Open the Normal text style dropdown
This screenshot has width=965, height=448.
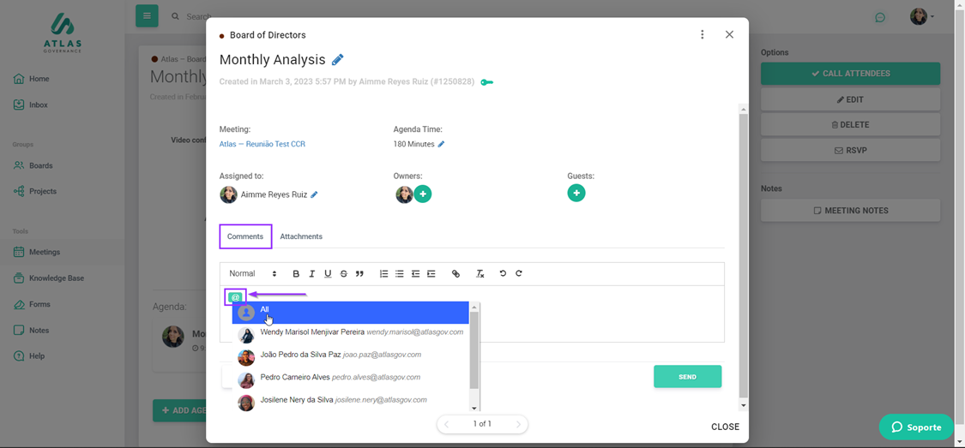click(x=252, y=274)
